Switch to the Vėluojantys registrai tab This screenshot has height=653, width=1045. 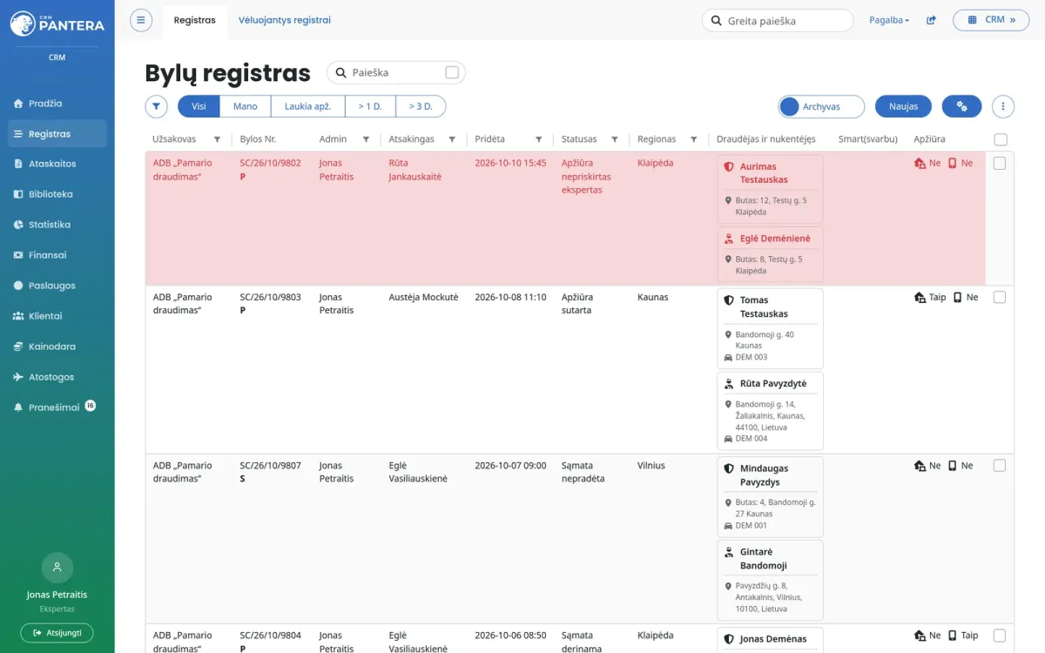(285, 20)
